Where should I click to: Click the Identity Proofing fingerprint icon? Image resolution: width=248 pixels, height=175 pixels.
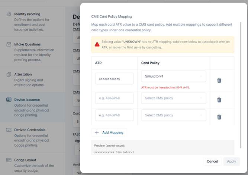click(9, 14)
